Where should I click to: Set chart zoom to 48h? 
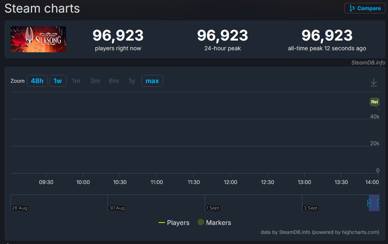pyautogui.click(x=37, y=81)
